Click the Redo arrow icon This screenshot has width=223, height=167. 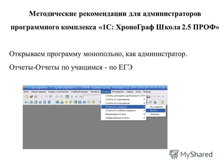[x=76, y=97]
